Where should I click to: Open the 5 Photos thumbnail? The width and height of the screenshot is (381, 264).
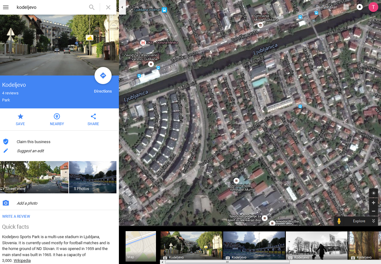[x=93, y=177]
